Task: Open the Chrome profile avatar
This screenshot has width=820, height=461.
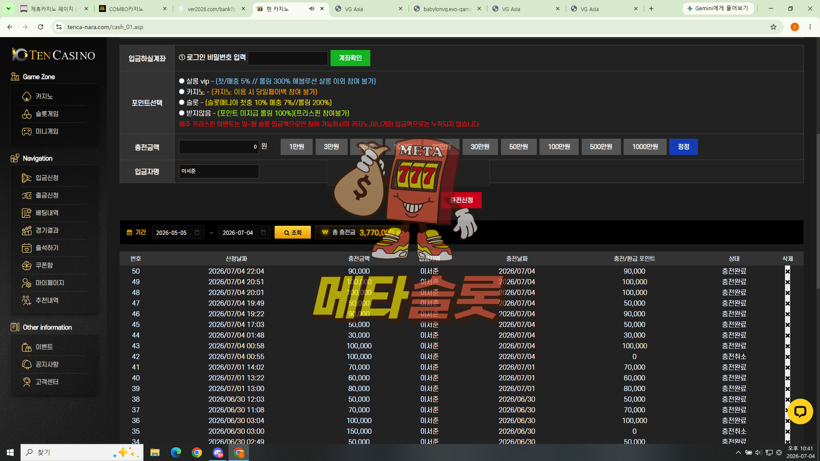Action: click(794, 27)
